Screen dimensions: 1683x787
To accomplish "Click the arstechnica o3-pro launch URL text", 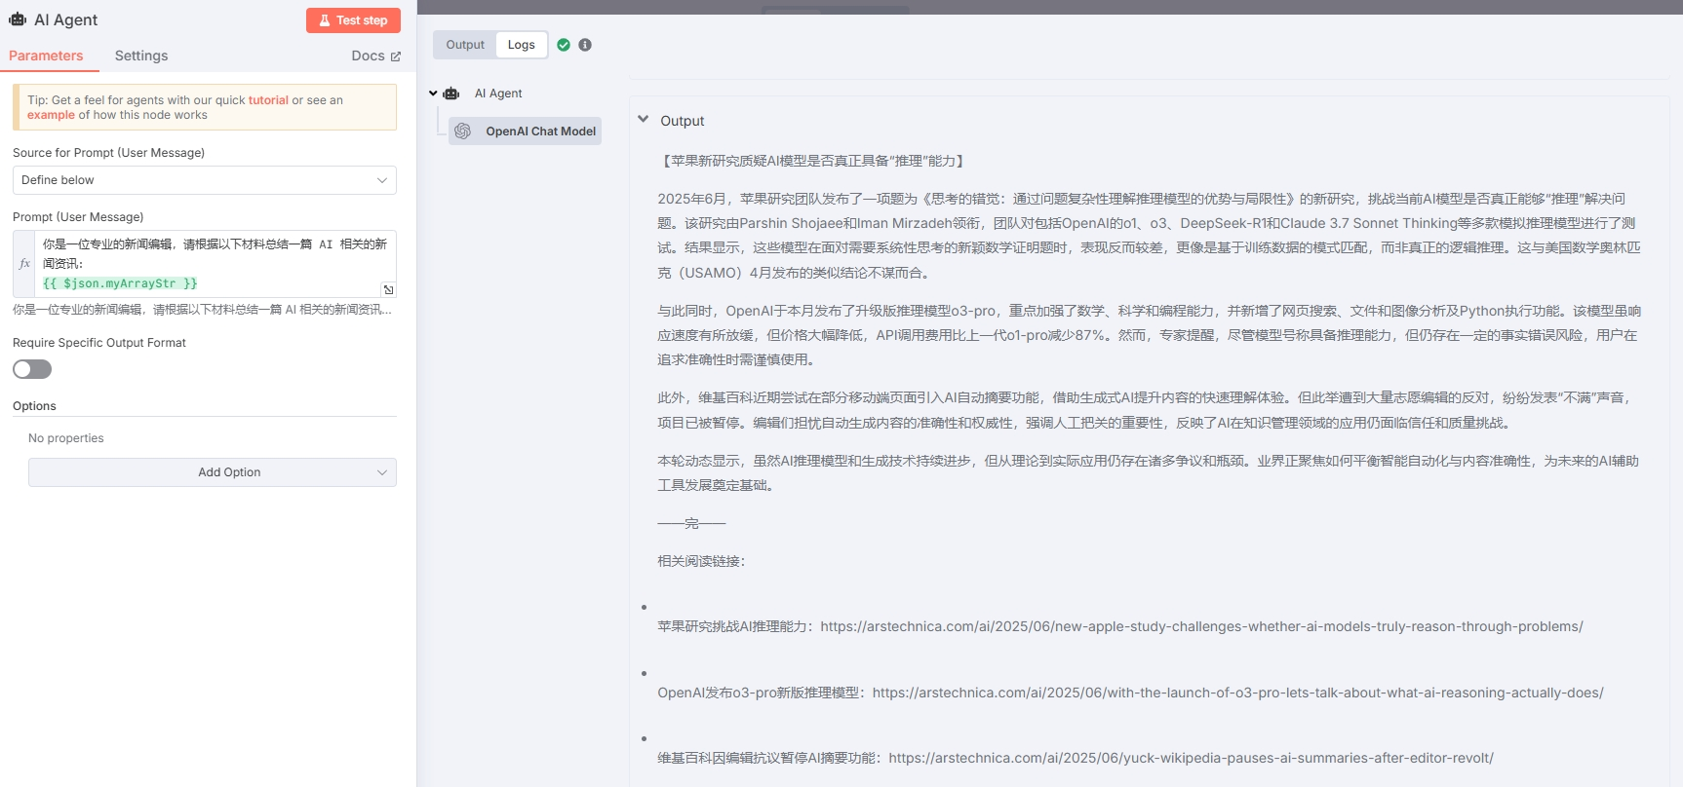I will (1237, 693).
